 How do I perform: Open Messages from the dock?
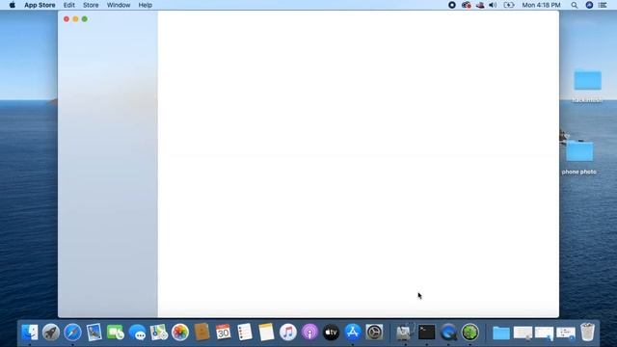point(137,333)
